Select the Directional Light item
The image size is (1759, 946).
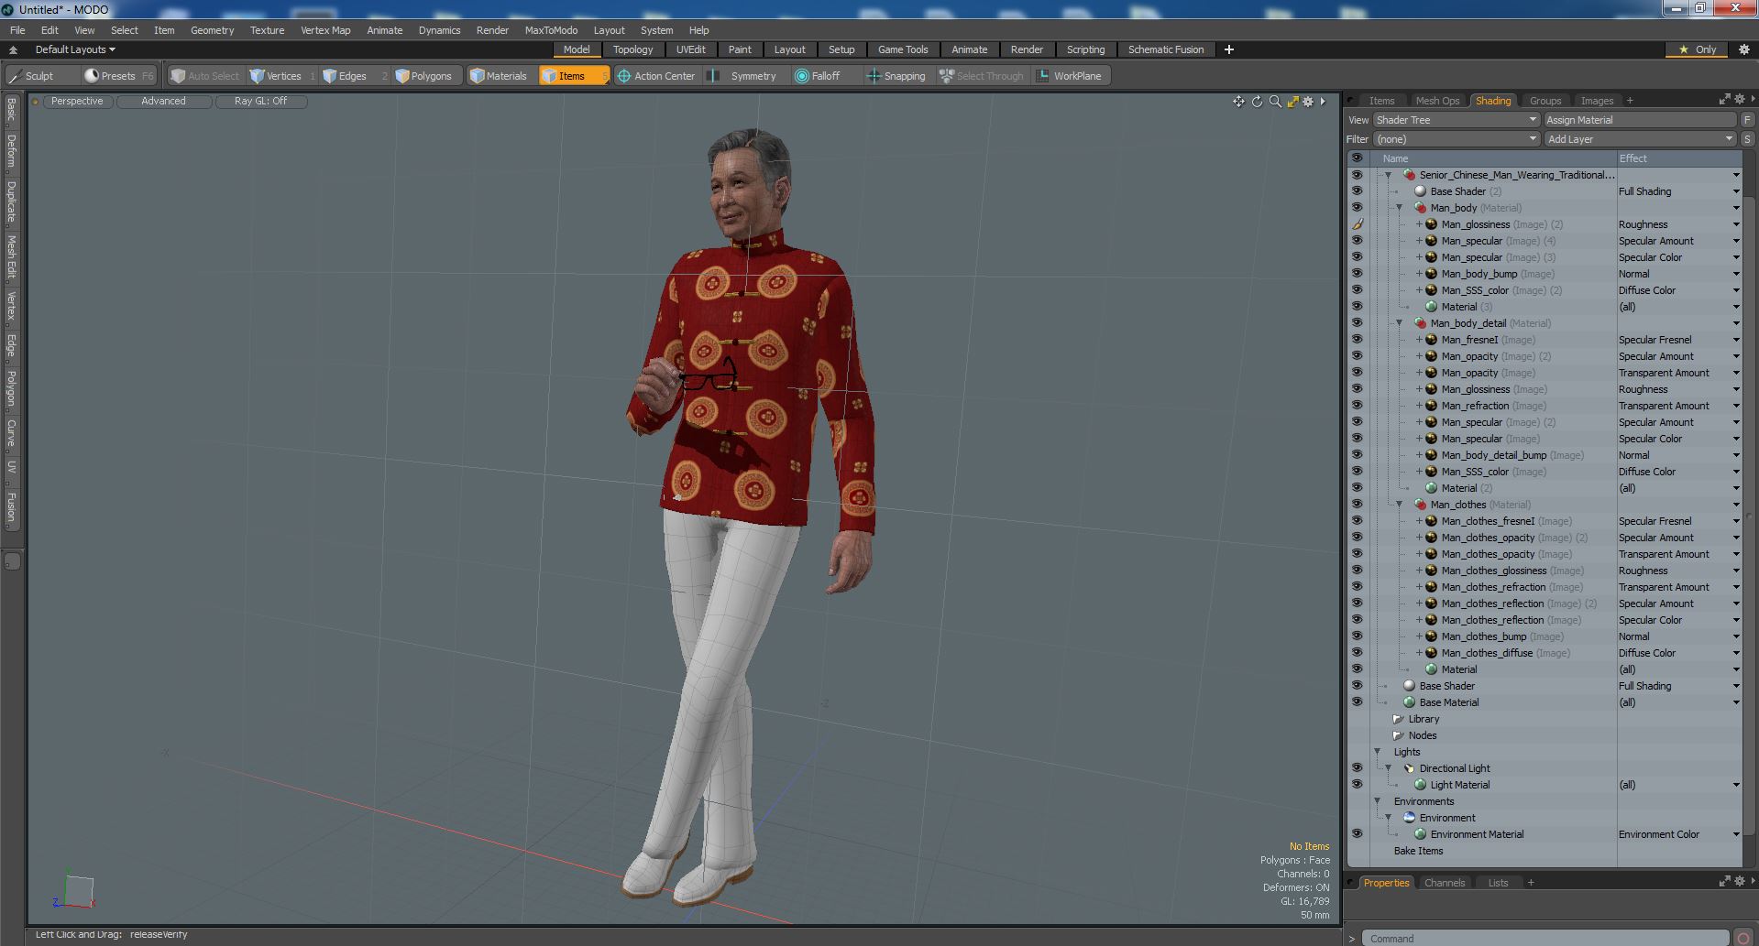[1454, 768]
